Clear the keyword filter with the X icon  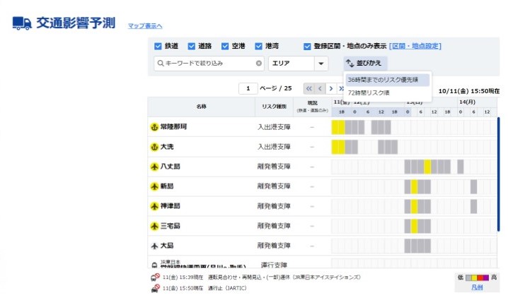[259, 64]
